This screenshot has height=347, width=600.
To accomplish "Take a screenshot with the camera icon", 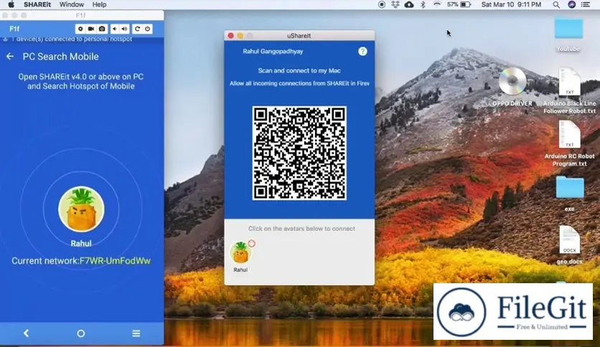I will pos(102,29).
